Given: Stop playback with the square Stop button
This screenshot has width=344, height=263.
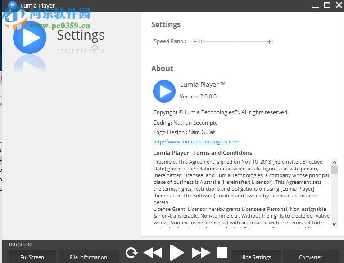Looking at the screenshot, I should 222,253.
